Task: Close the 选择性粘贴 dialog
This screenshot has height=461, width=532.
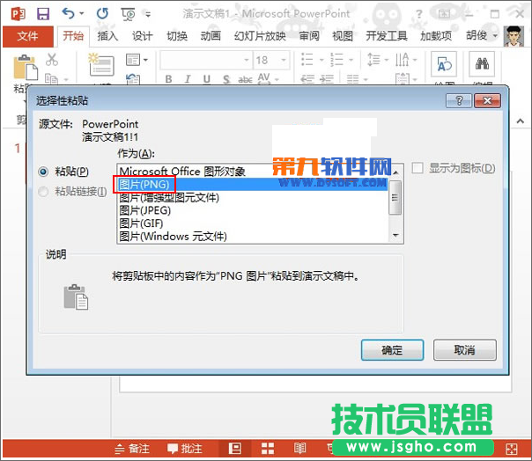Action: tap(487, 100)
